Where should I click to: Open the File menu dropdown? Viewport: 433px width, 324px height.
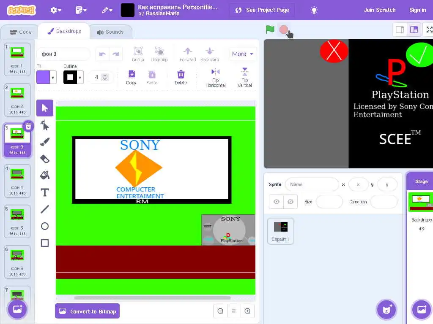[81, 10]
